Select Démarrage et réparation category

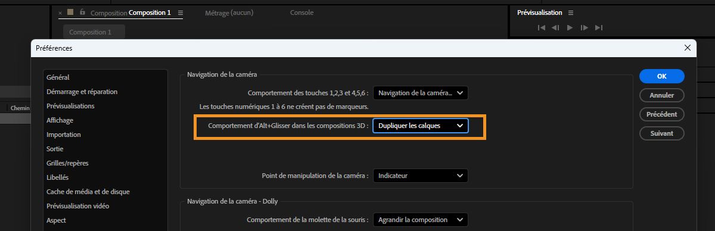click(x=82, y=92)
